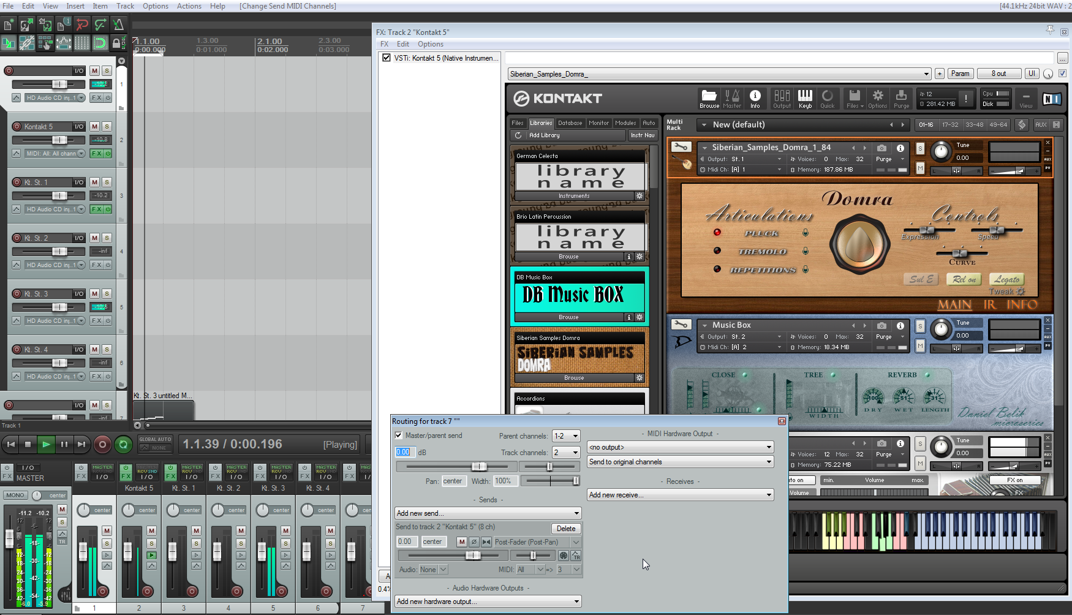Click the Param button in FX window
This screenshot has height=615, width=1072.
(x=961, y=74)
